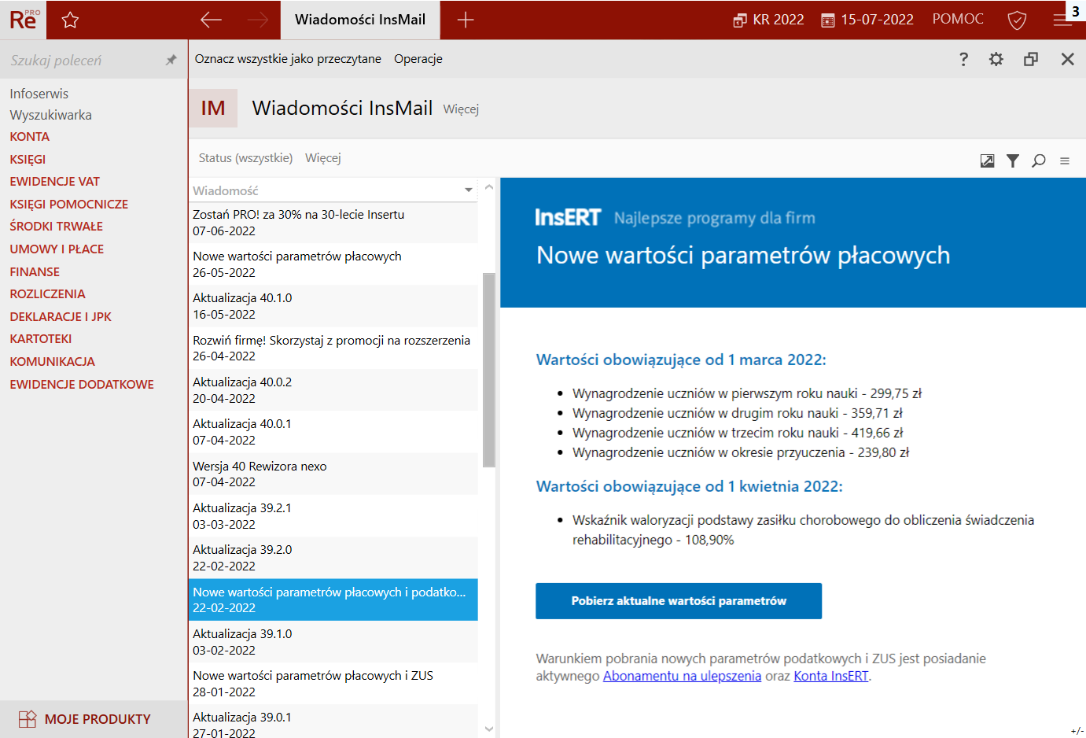Open the ŚRODKI TRWAŁE section
This screenshot has height=738, width=1086.
(x=57, y=227)
